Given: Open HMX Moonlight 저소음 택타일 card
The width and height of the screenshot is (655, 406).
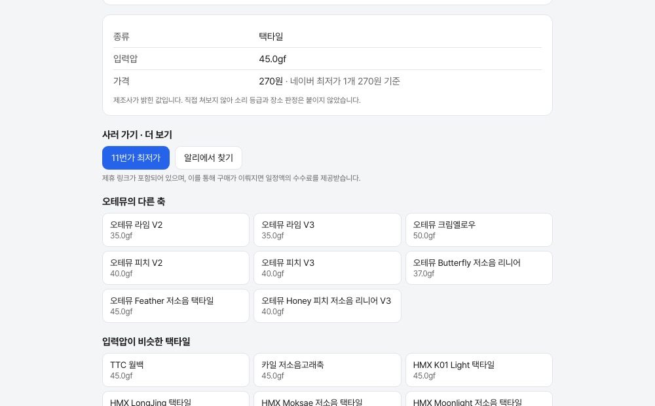Looking at the screenshot, I should (x=479, y=399).
